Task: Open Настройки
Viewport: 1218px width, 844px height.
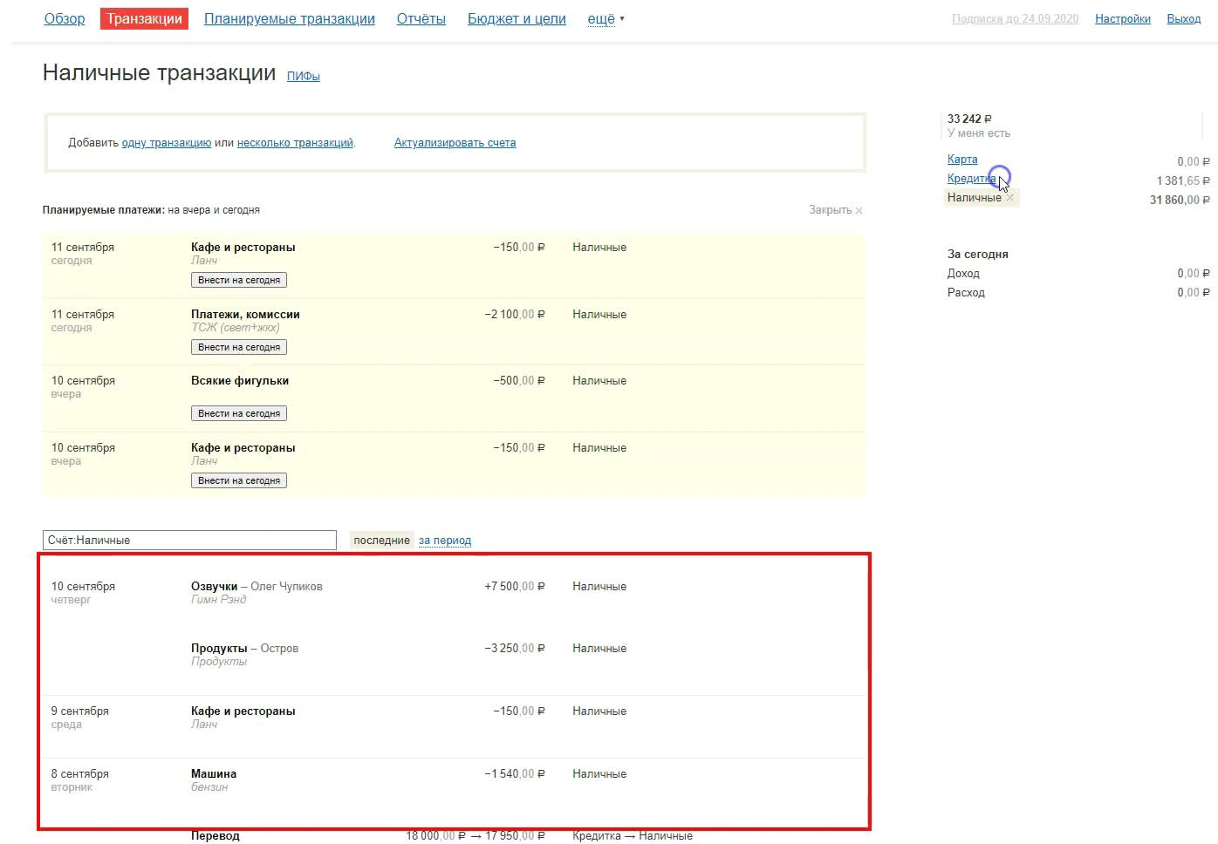Action: coord(1123,18)
